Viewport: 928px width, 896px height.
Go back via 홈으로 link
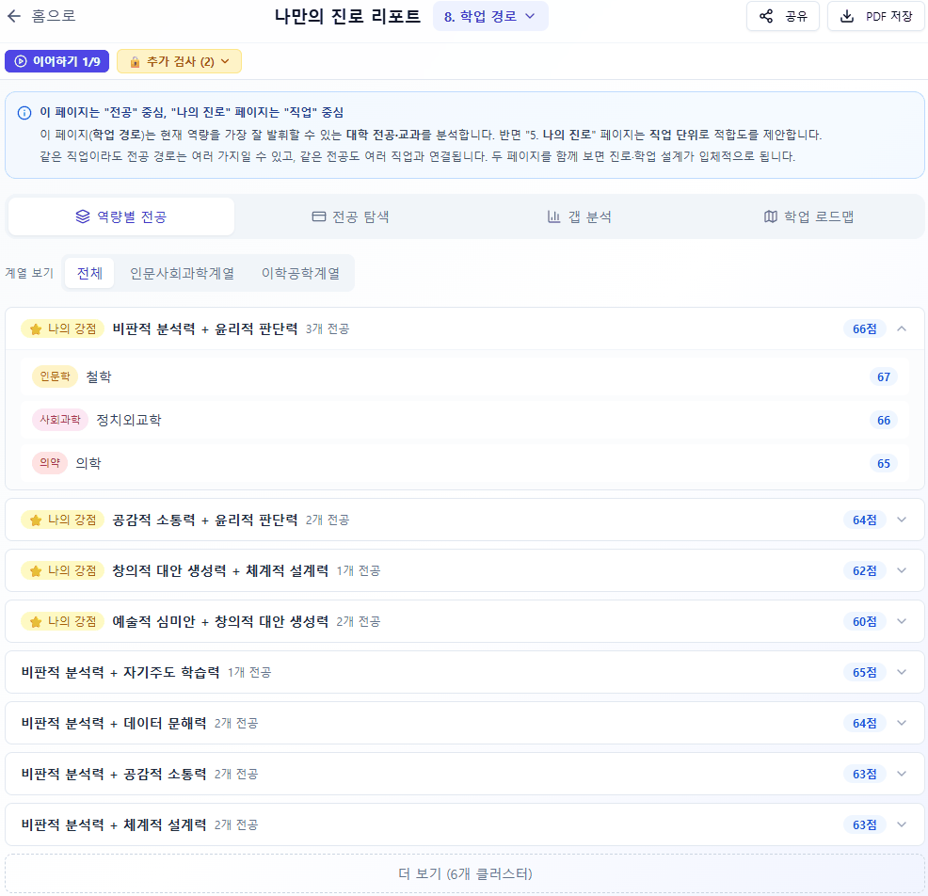point(41,16)
